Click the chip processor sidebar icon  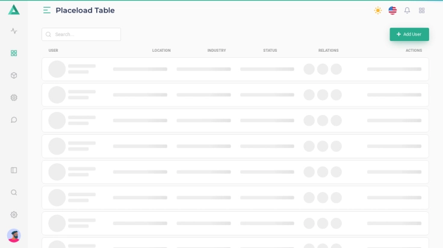[14, 98]
